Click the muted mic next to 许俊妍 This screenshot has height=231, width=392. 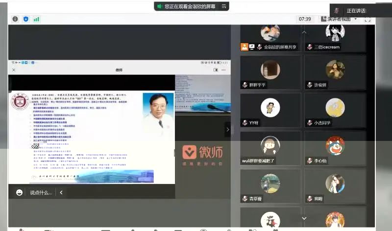click(x=310, y=85)
